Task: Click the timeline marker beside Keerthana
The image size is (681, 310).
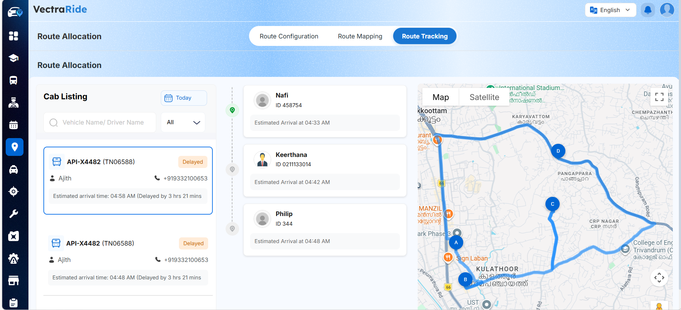Action: click(x=232, y=169)
